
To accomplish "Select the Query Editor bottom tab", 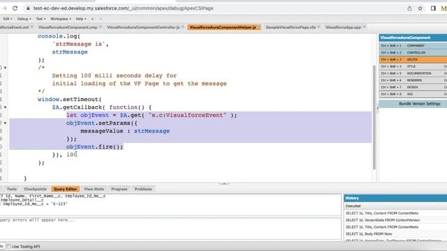I will click(65, 189).
